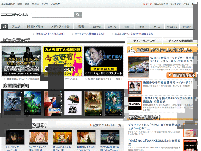
Task: Click the arrow bullet before できたてアイドルさんみゅ!
Action: [x=34, y=34]
